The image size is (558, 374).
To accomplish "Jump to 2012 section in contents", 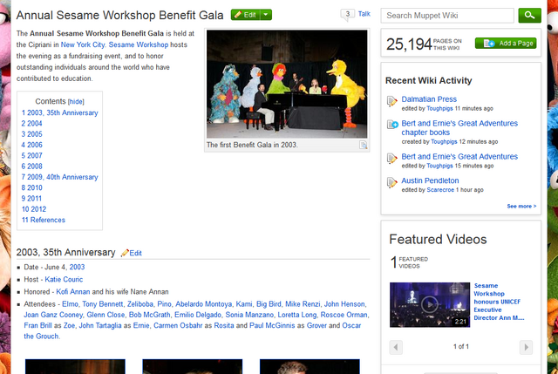I will pyautogui.click(x=34, y=209).
